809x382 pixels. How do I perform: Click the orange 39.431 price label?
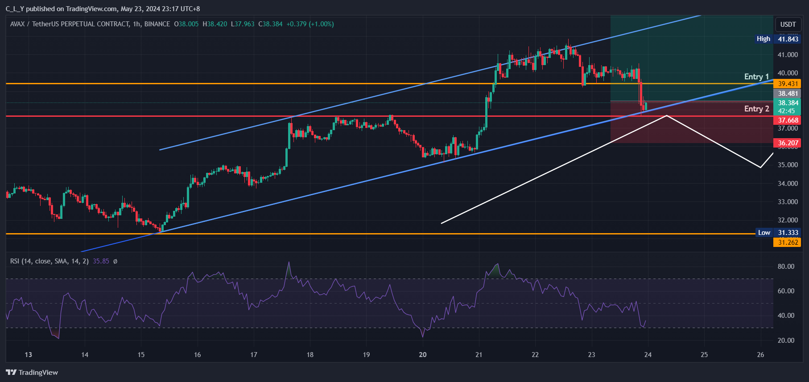(x=788, y=84)
